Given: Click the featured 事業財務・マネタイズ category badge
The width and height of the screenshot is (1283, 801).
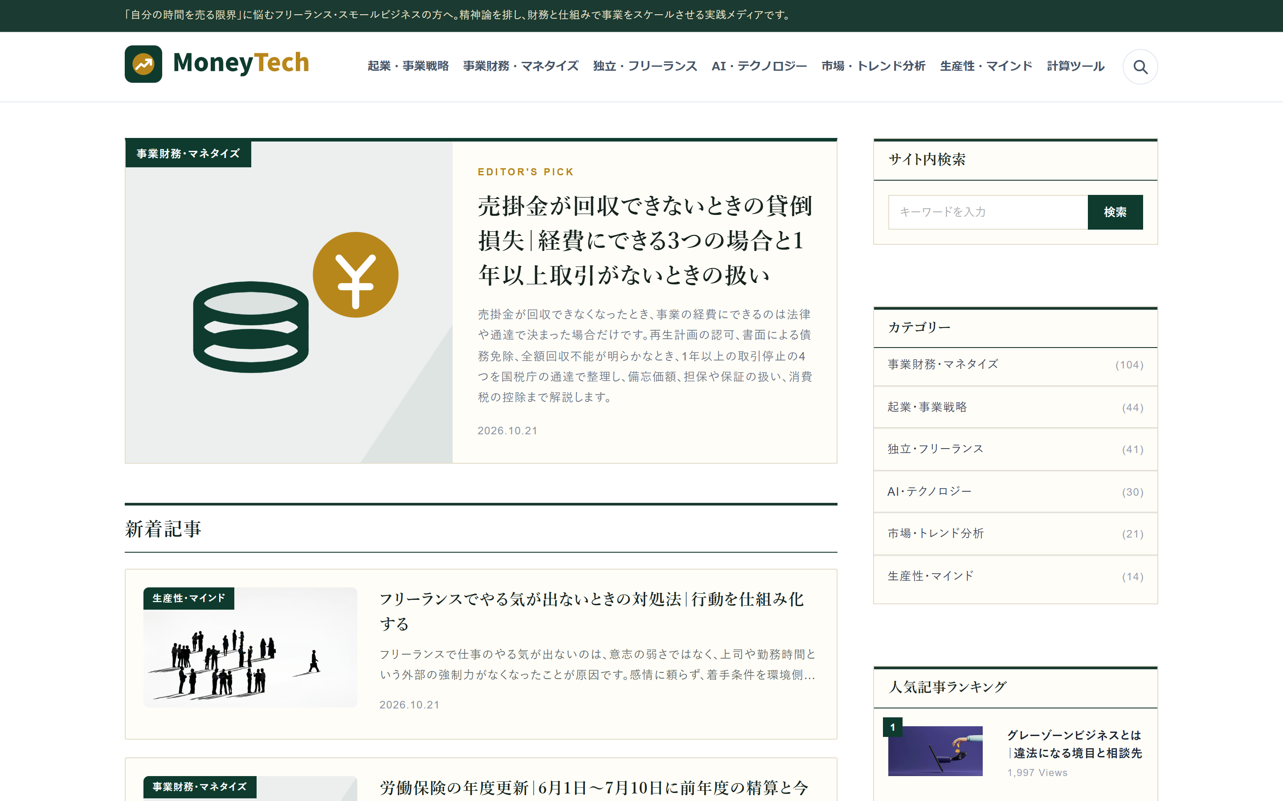Looking at the screenshot, I should coord(188,154).
